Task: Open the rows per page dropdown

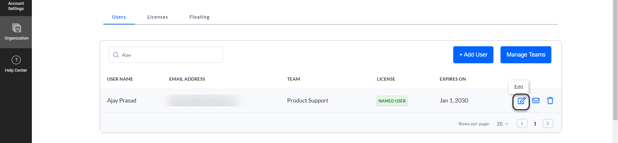Action: tap(502, 124)
